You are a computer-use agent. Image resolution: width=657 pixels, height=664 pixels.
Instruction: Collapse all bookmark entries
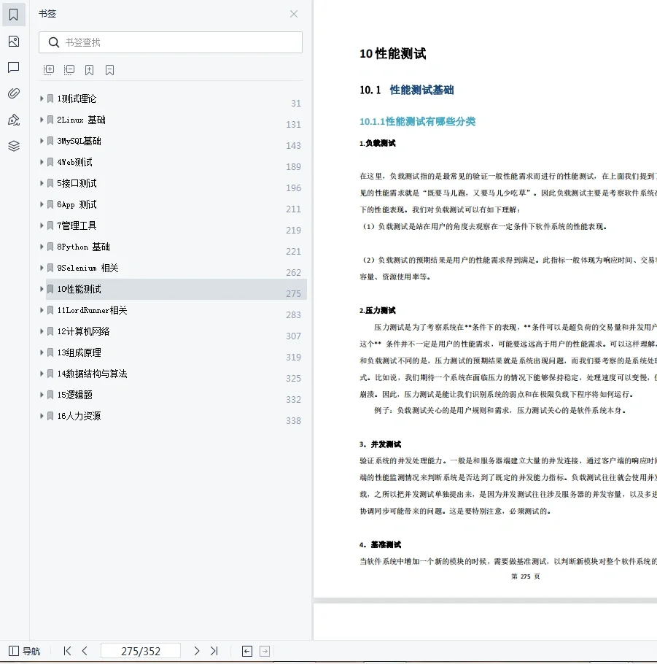click(x=69, y=69)
